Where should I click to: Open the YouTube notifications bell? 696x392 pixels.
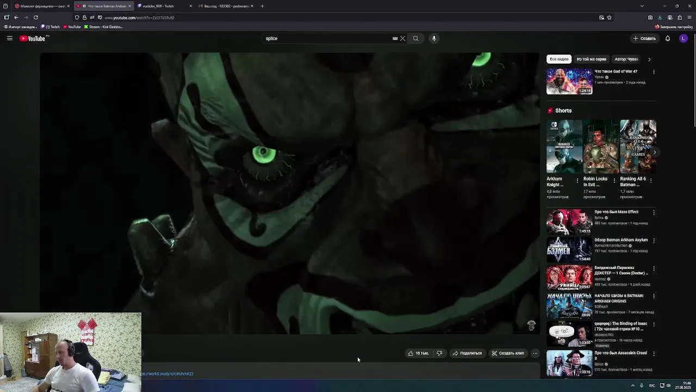(668, 38)
